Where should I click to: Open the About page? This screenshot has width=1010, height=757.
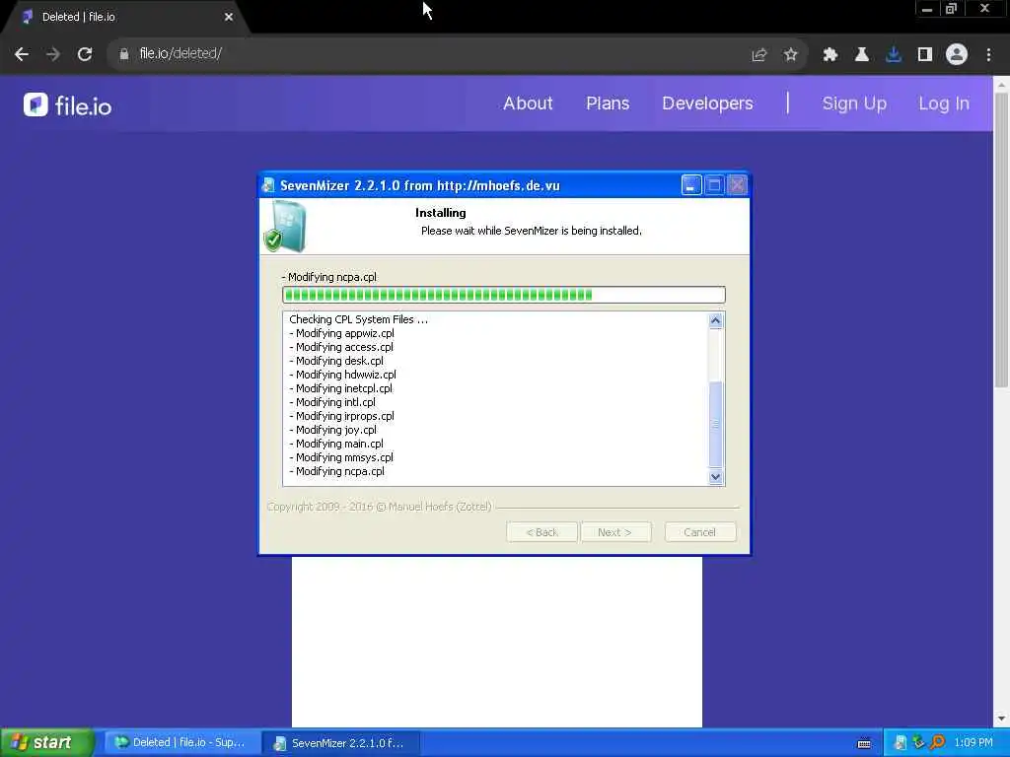[528, 103]
